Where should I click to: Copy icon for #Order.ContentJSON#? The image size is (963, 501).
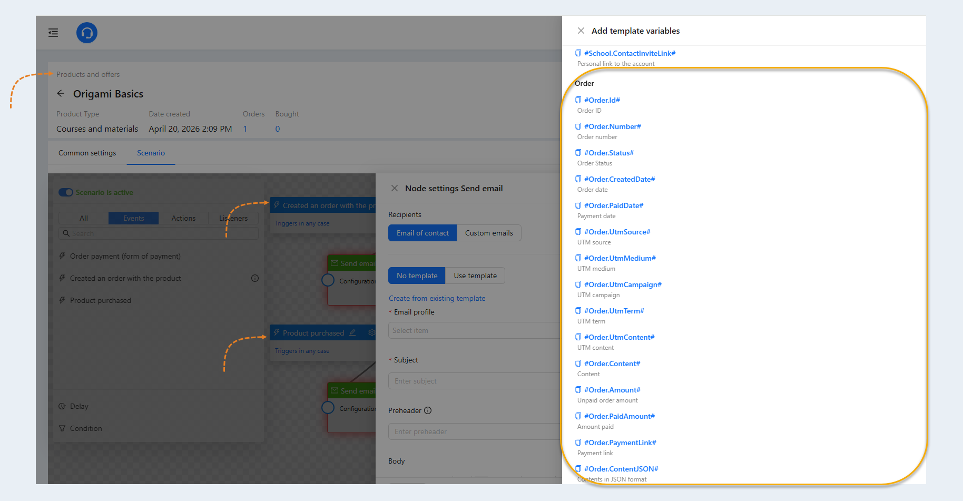pyautogui.click(x=578, y=469)
